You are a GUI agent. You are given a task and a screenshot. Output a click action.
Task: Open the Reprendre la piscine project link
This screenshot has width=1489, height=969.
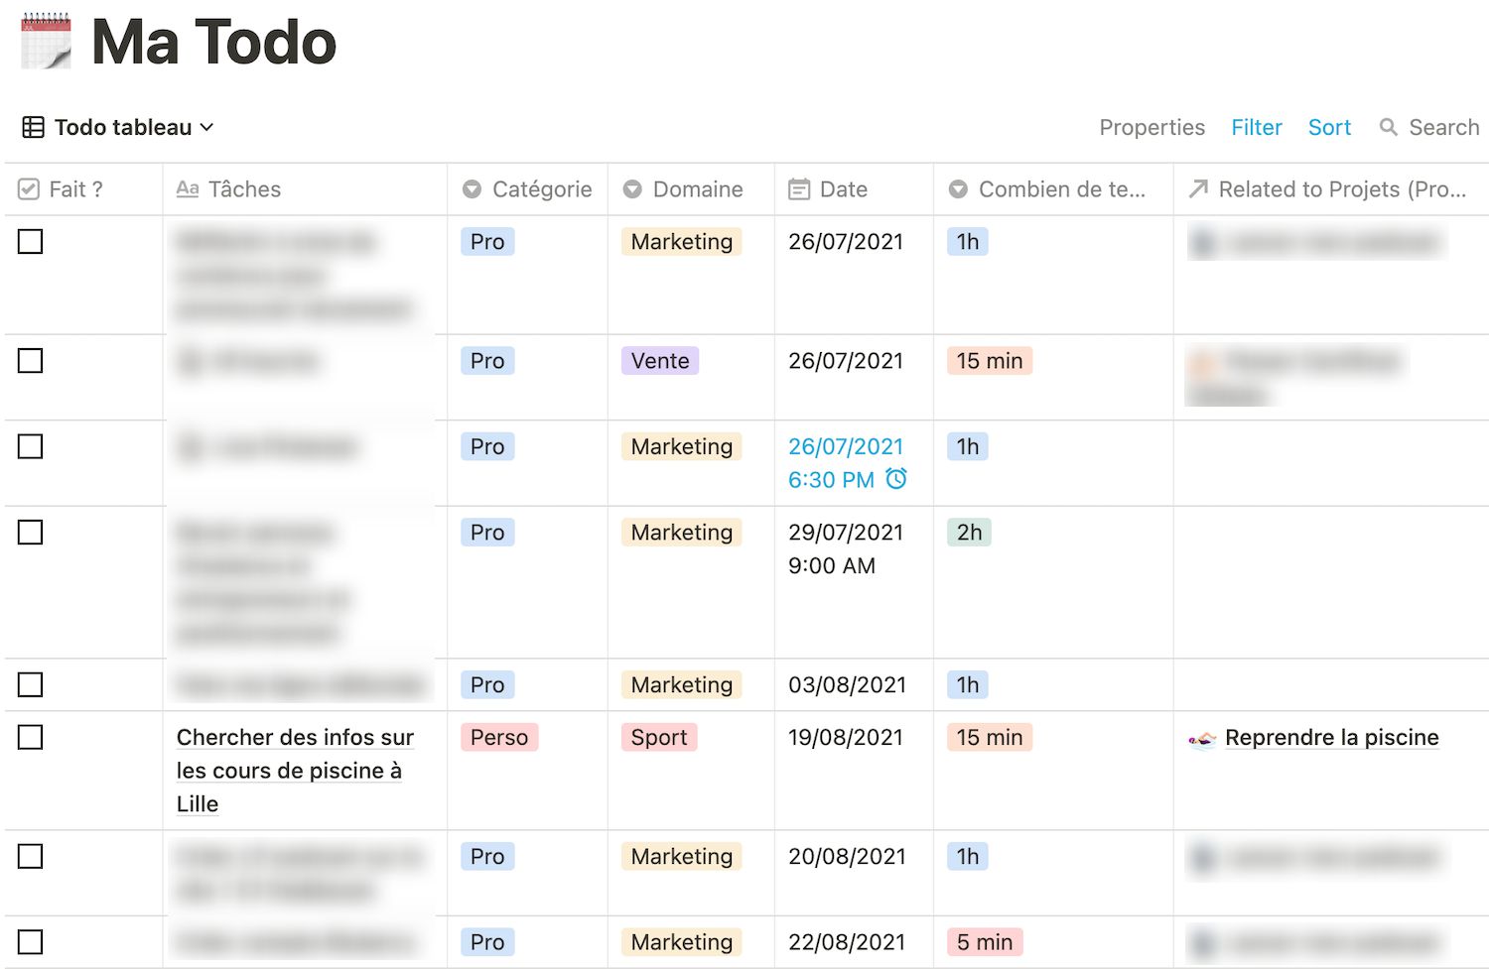coord(1331,738)
